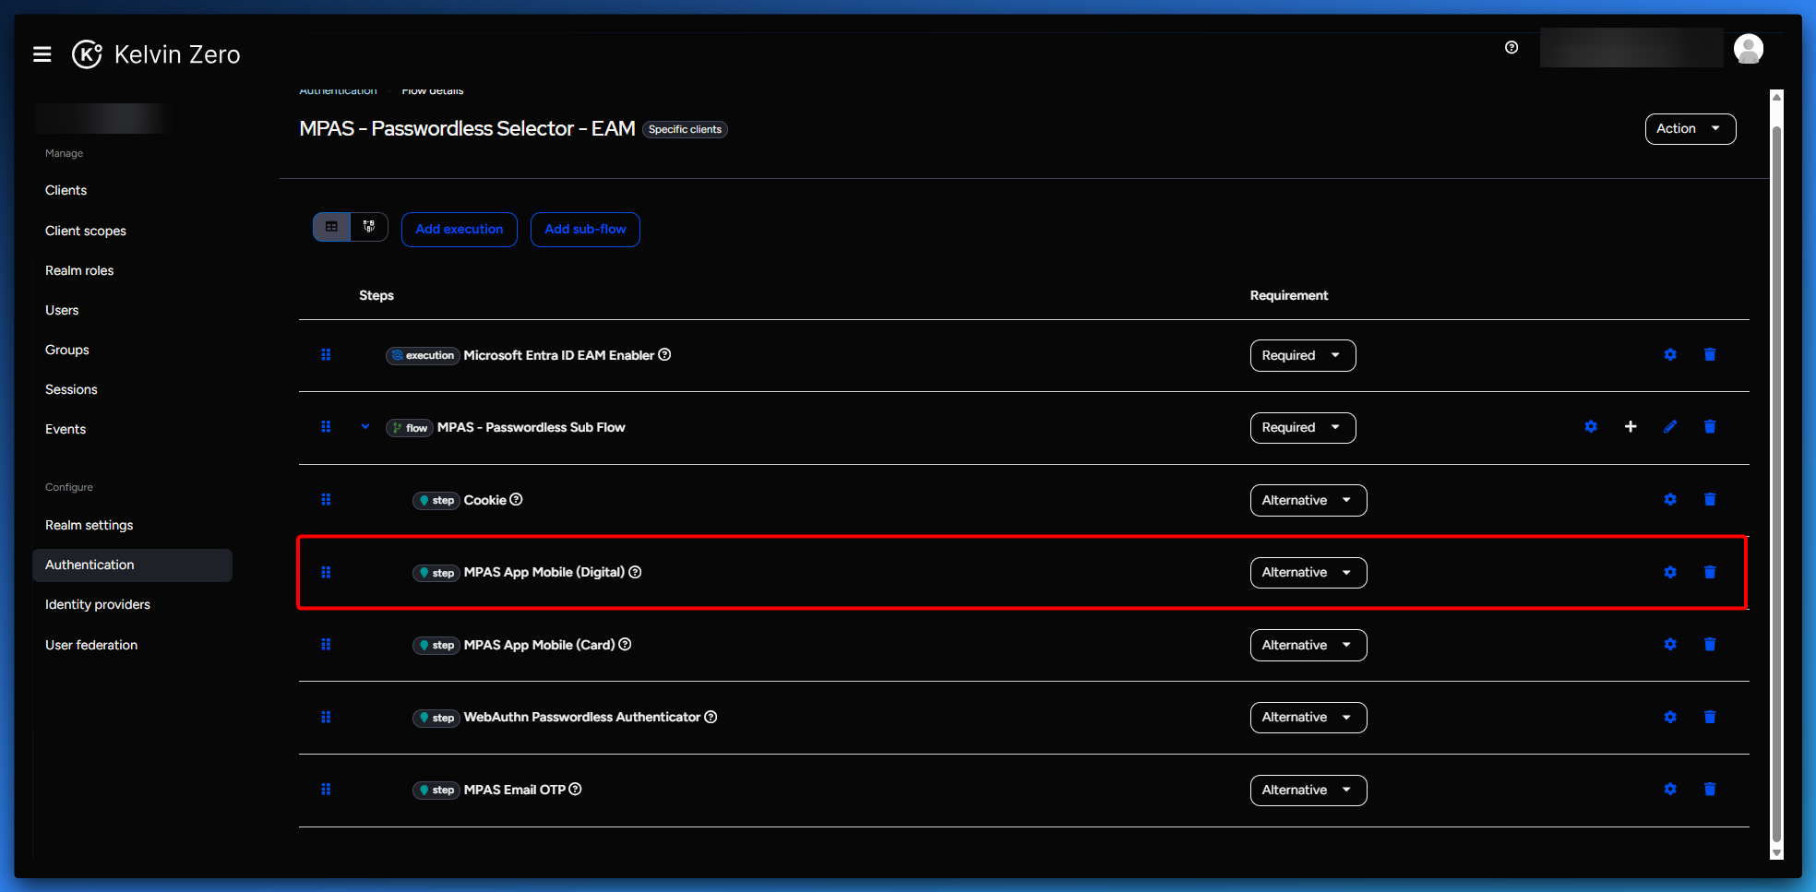
Task: Click plus icon to add step to sub flow
Action: (x=1631, y=427)
